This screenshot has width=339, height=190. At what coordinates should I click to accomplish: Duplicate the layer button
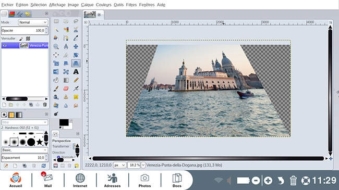31,105
